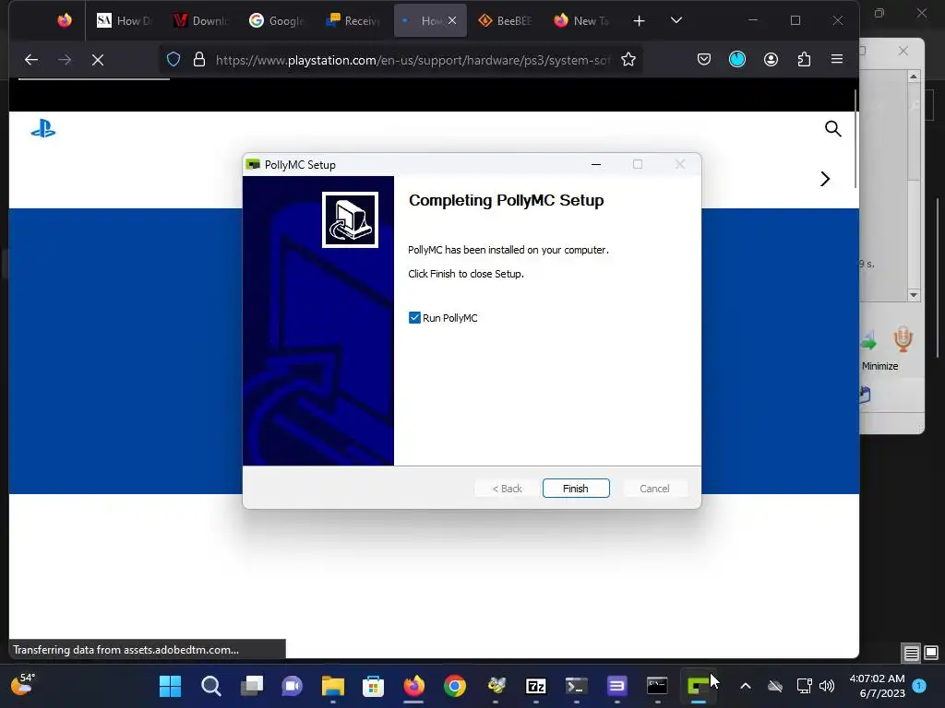Open File Explorer from taskbar
The image size is (945, 708).
click(332, 686)
